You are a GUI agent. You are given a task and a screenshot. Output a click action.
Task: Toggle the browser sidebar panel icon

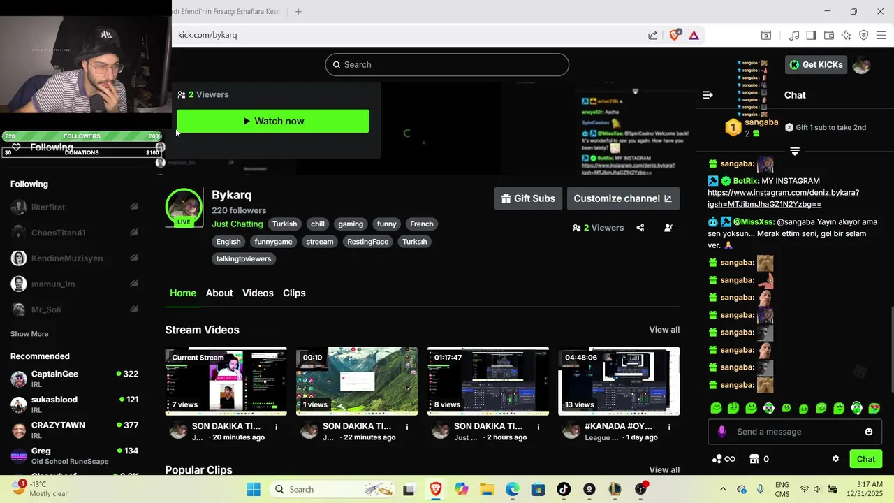click(x=811, y=35)
